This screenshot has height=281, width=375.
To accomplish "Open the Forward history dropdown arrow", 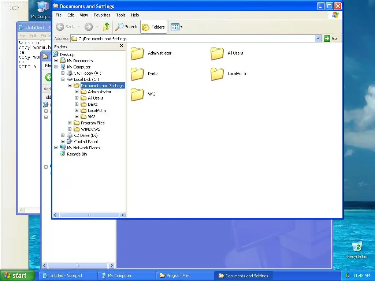I will tap(97, 27).
